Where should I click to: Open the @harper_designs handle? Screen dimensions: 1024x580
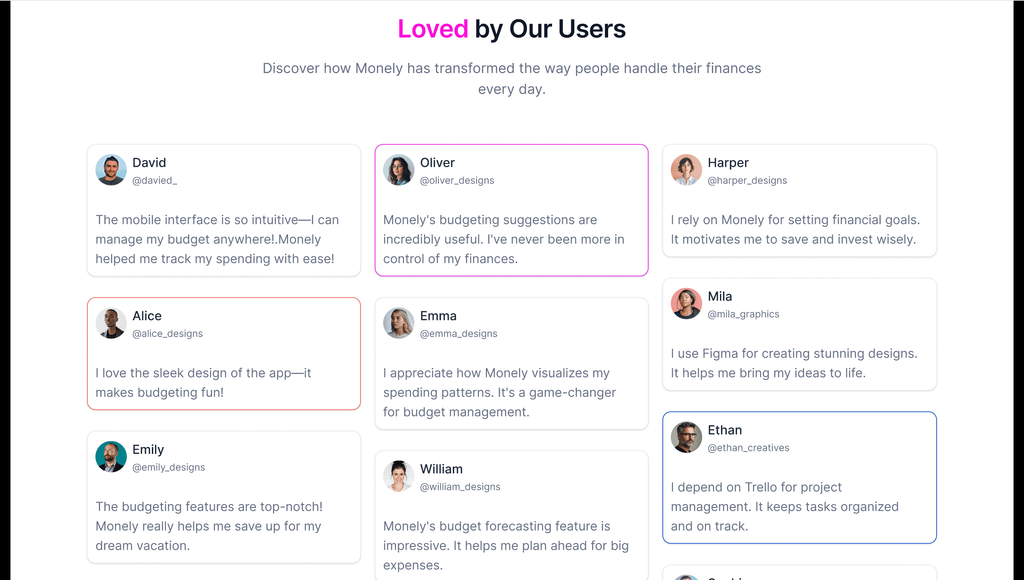747,180
